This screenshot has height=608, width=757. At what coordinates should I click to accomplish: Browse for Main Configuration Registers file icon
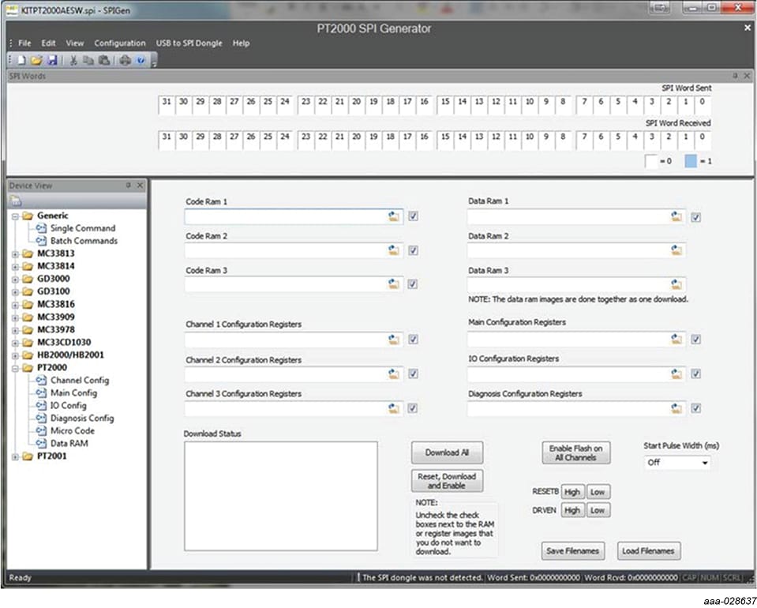(x=676, y=339)
